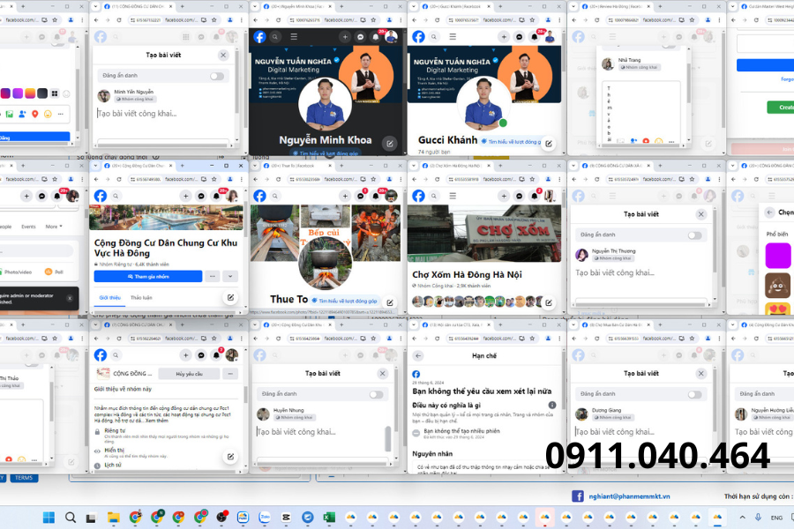This screenshot has height=529, width=794.
Task: Select dark background swatch in top-left cropped window
Action: [42, 93]
